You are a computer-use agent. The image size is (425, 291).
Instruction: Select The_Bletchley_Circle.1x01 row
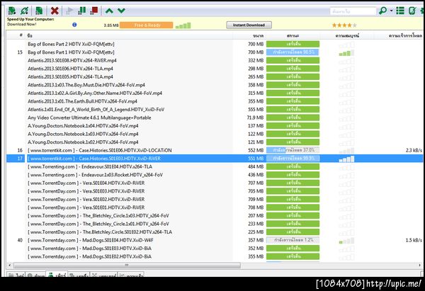(x=215, y=224)
